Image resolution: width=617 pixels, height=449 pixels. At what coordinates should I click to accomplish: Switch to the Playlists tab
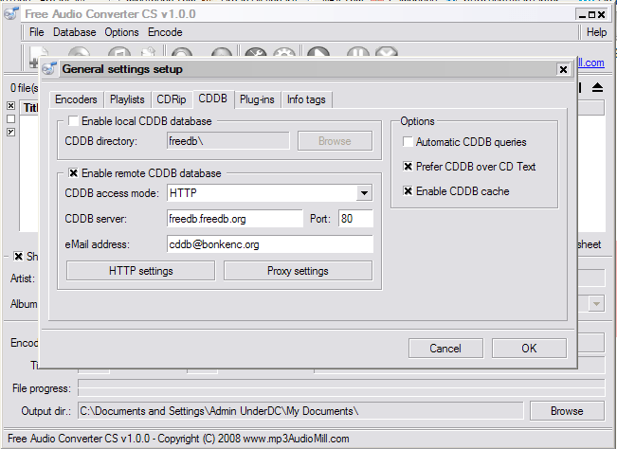point(127,99)
